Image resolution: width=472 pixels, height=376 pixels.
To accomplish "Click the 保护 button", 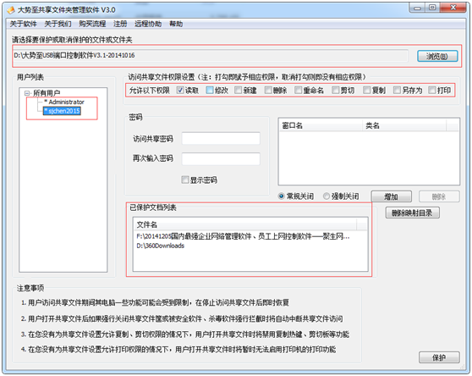I will [439, 357].
